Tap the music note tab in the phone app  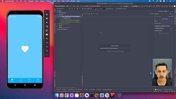[x=21, y=81]
